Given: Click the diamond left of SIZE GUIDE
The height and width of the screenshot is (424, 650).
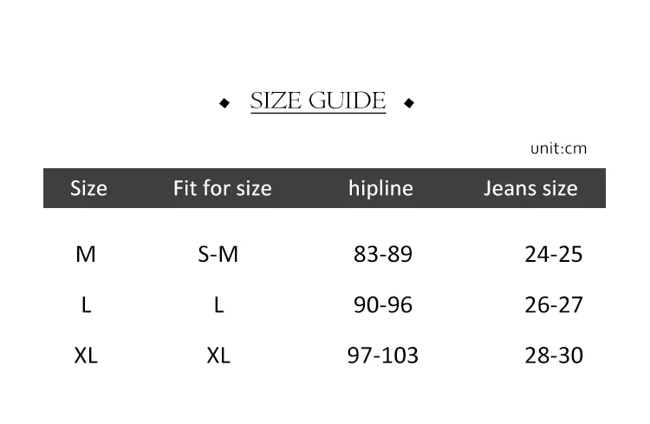Looking at the screenshot, I should 224,103.
